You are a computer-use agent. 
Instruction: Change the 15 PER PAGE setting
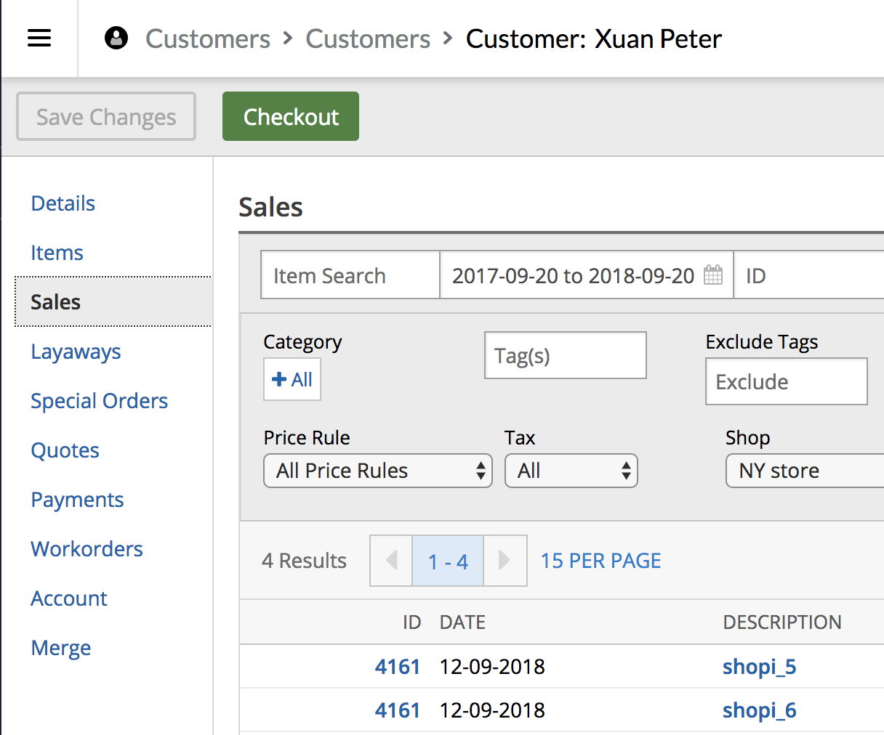click(600, 561)
